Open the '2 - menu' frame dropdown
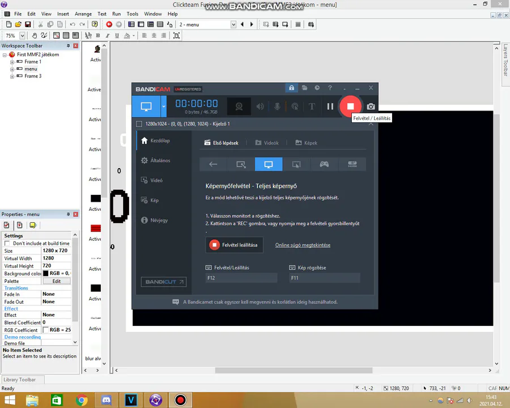Image resolution: width=510 pixels, height=408 pixels. click(233, 24)
